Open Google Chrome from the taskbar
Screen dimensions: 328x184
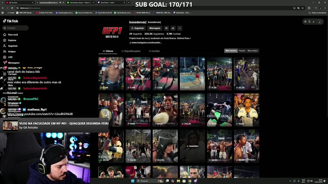click(x=190, y=181)
